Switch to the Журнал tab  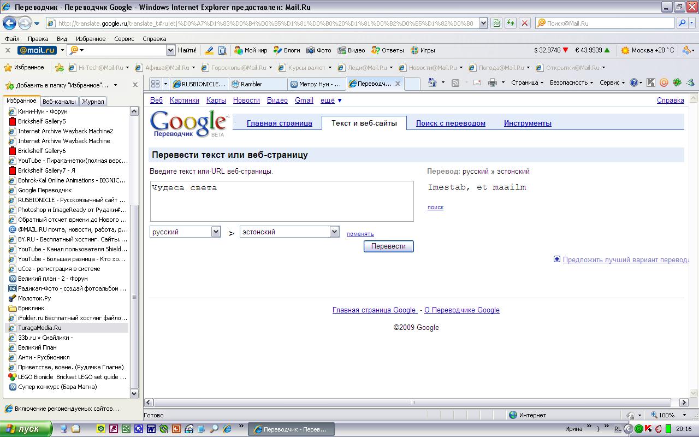point(93,101)
